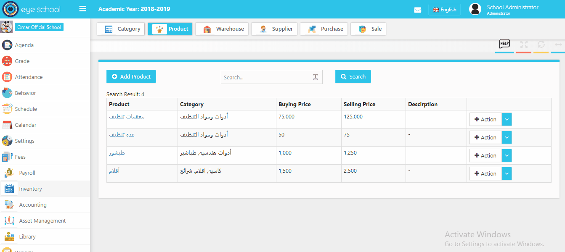Click the Search Result: 4 text

tap(125, 94)
